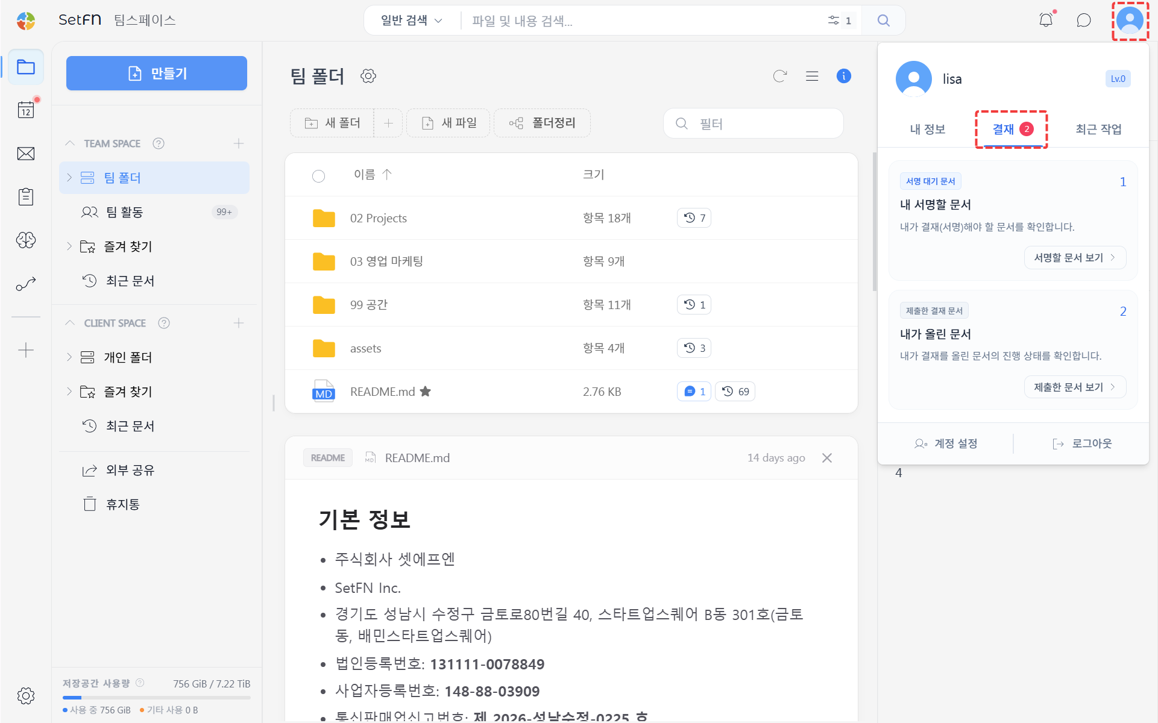Open the assets folder
This screenshot has height=723, width=1158.
(571, 348)
